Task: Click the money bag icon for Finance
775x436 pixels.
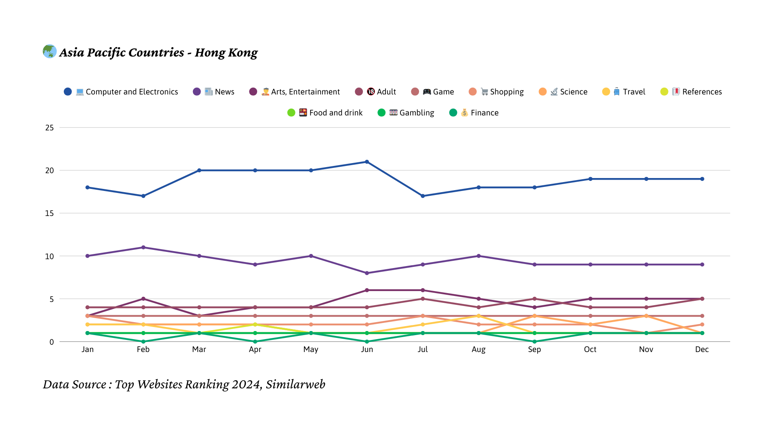Action: (x=465, y=113)
